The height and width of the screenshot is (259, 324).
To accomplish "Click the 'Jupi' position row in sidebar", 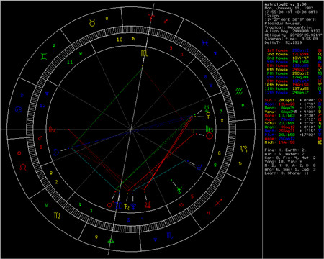I will [x=290, y=119].
